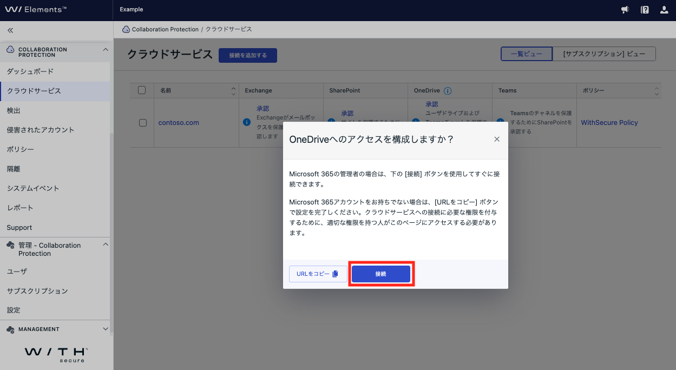676x370 pixels.
Task: Collapse the 管理 - Collaboration Protection section
Action: point(106,245)
